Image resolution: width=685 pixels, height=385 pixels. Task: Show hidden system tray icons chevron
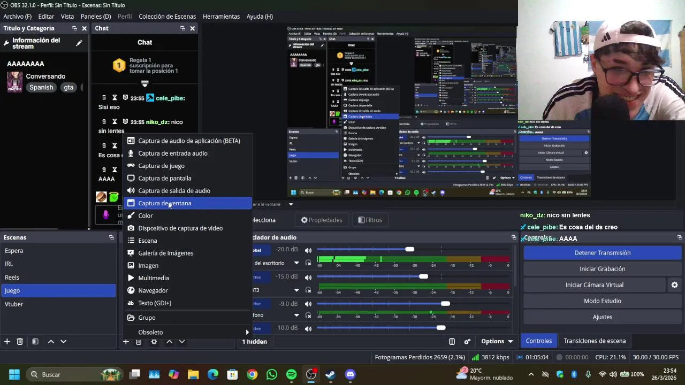click(531, 374)
